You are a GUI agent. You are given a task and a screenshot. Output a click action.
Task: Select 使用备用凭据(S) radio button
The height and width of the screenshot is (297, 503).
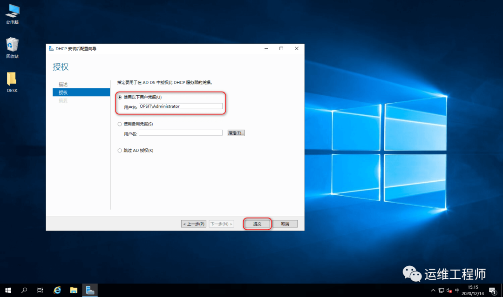[120, 124]
